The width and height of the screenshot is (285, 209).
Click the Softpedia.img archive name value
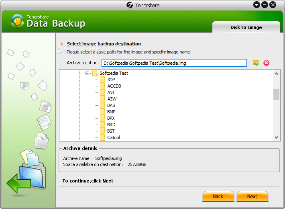[108, 158]
